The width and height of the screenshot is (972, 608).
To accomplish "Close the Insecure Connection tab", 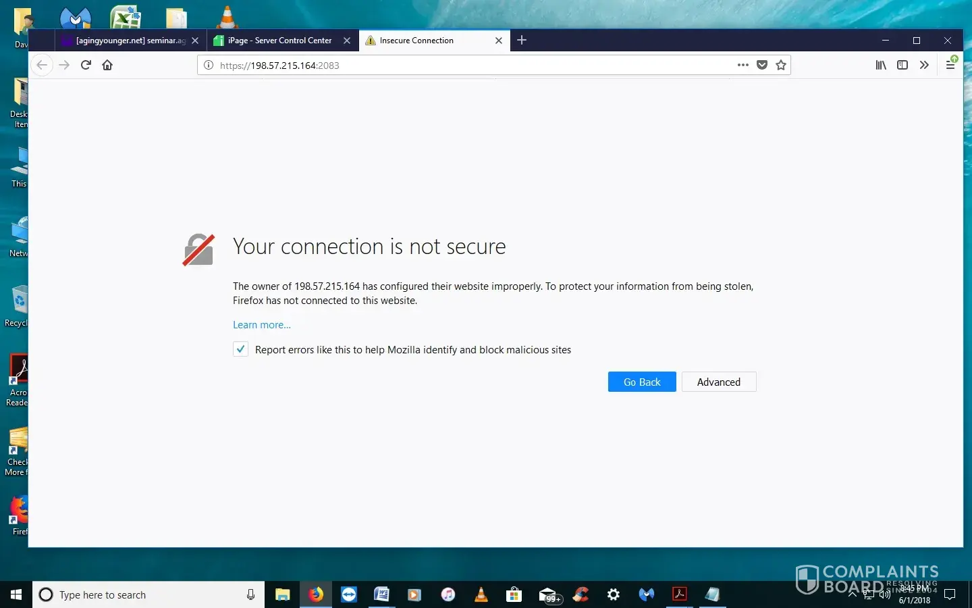I will click(499, 41).
